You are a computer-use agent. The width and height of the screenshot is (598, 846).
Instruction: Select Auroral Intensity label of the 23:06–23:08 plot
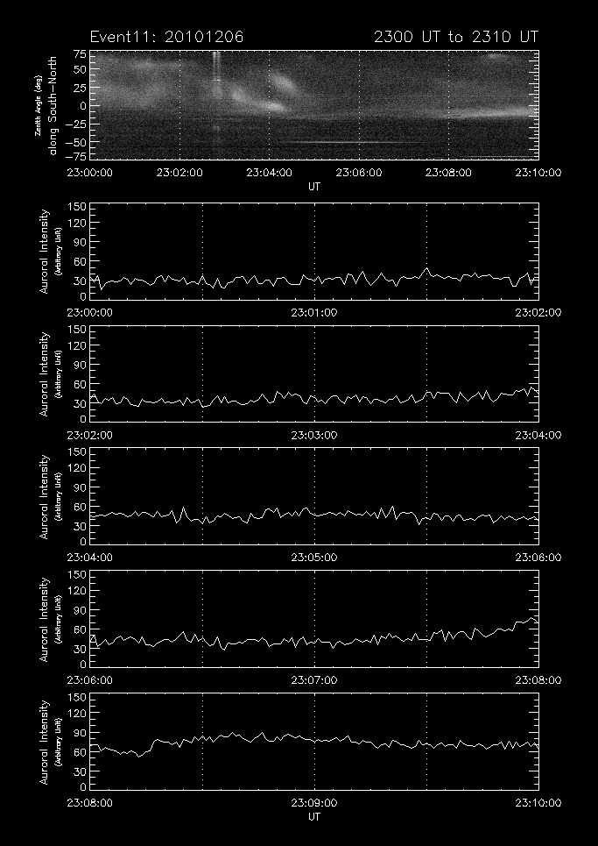pos(44,620)
